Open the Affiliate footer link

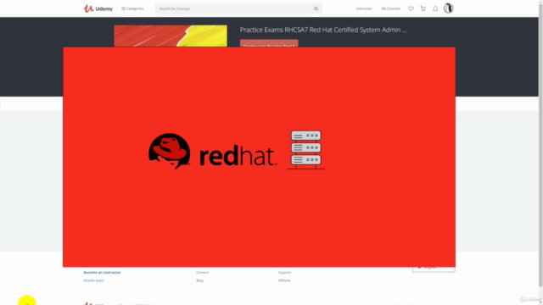[x=284, y=280]
